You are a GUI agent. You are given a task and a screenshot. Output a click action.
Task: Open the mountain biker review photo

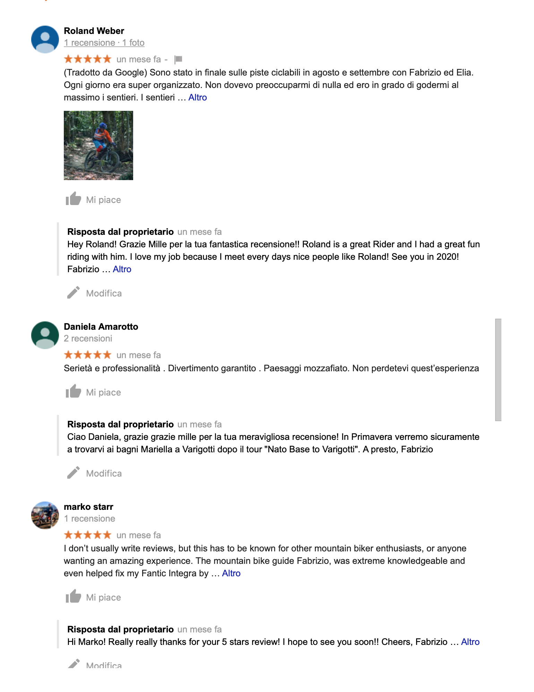click(98, 145)
